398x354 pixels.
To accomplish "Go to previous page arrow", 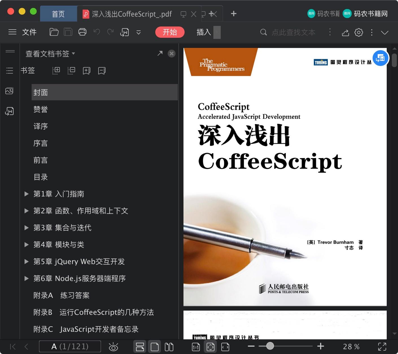I will click(x=27, y=346).
